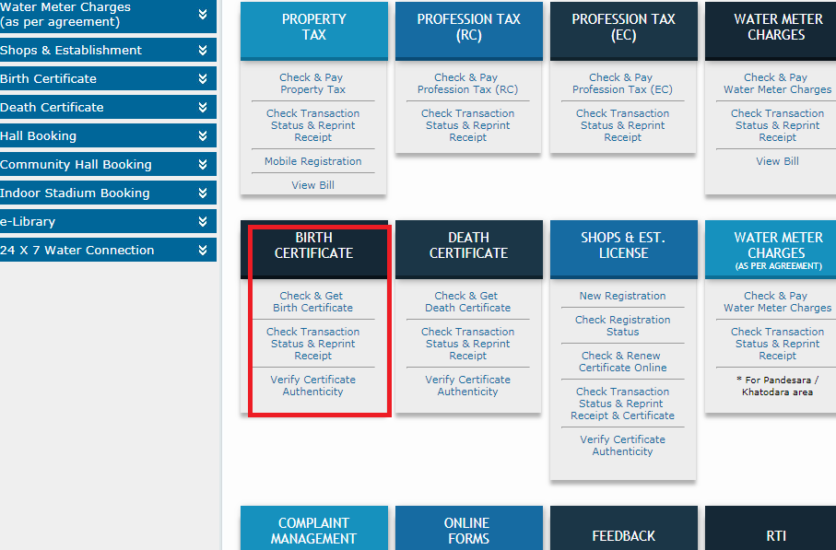Open Check & Pay Property Tax link
836x550 pixels.
[313, 84]
